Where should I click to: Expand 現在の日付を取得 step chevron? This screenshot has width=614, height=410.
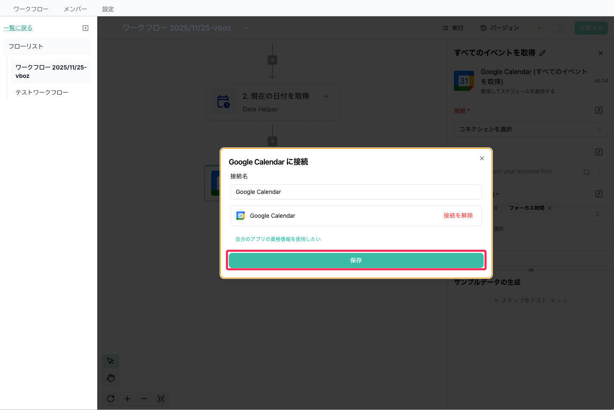pos(326,96)
